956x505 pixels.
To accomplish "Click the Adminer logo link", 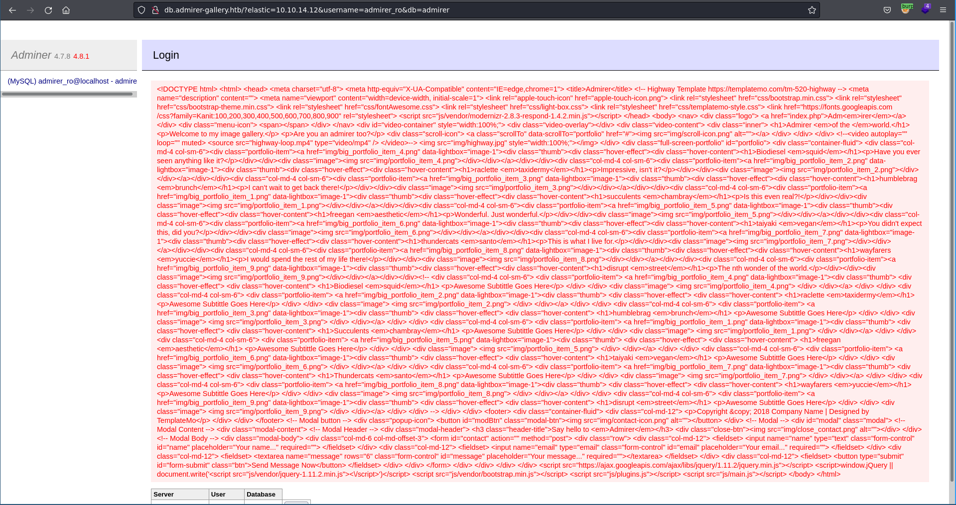I will [x=31, y=55].
